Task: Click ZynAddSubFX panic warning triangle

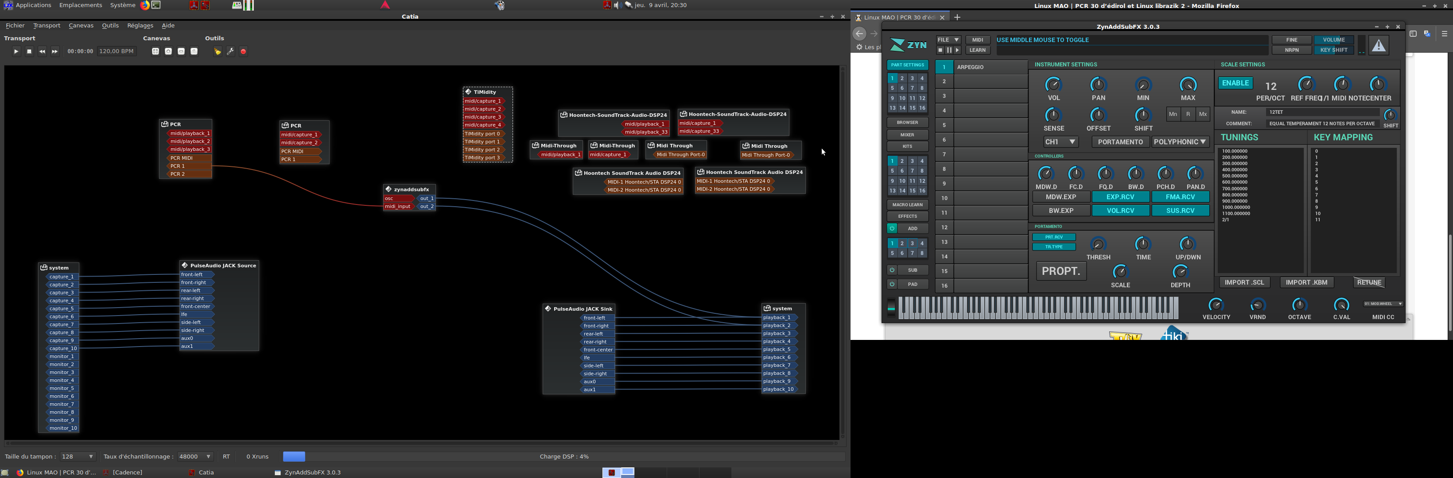Action: point(1379,45)
